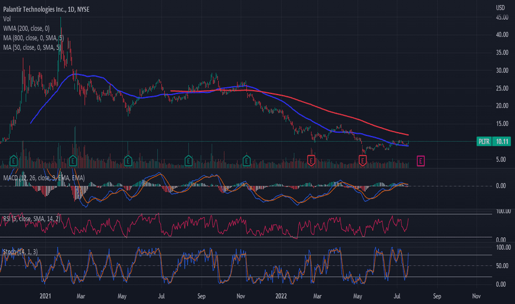Click the red earnings marker near May 2022

point(362,161)
